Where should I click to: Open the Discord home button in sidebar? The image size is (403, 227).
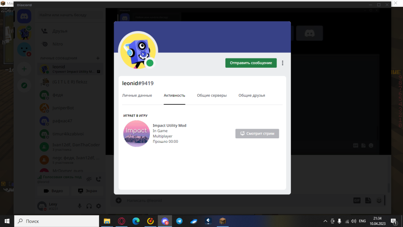click(24, 17)
